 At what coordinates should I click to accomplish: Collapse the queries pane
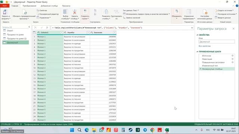(29, 27)
